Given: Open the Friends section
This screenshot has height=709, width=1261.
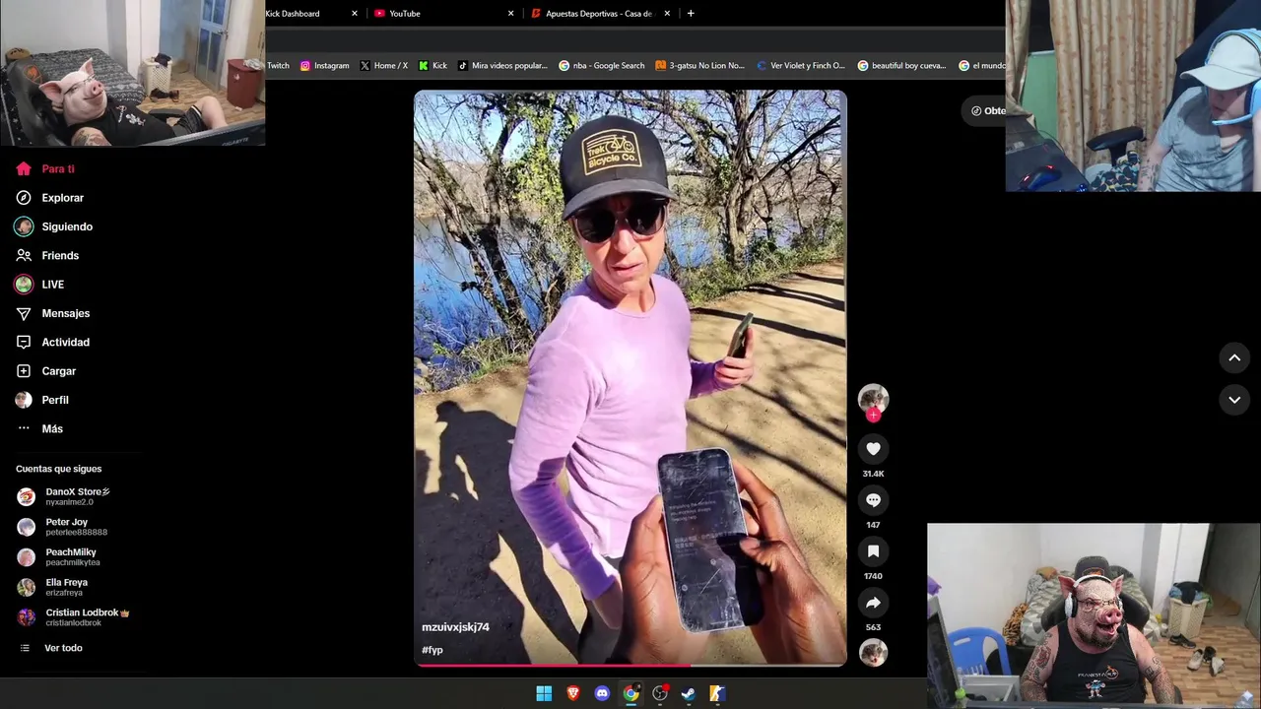Looking at the screenshot, I should [47, 256].
